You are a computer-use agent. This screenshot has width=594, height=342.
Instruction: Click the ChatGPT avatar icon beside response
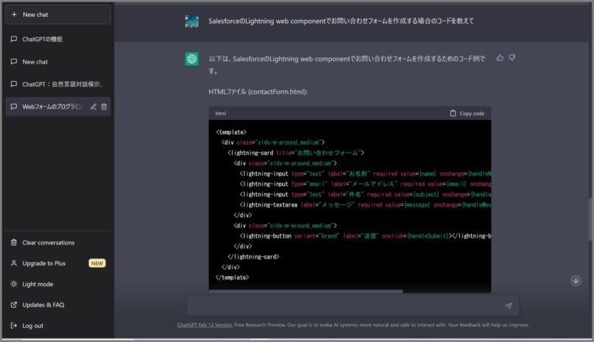(x=192, y=60)
